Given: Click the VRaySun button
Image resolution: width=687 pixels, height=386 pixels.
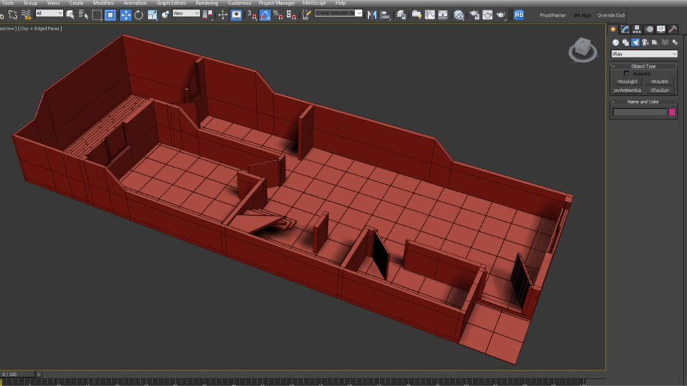Looking at the screenshot, I should [659, 90].
